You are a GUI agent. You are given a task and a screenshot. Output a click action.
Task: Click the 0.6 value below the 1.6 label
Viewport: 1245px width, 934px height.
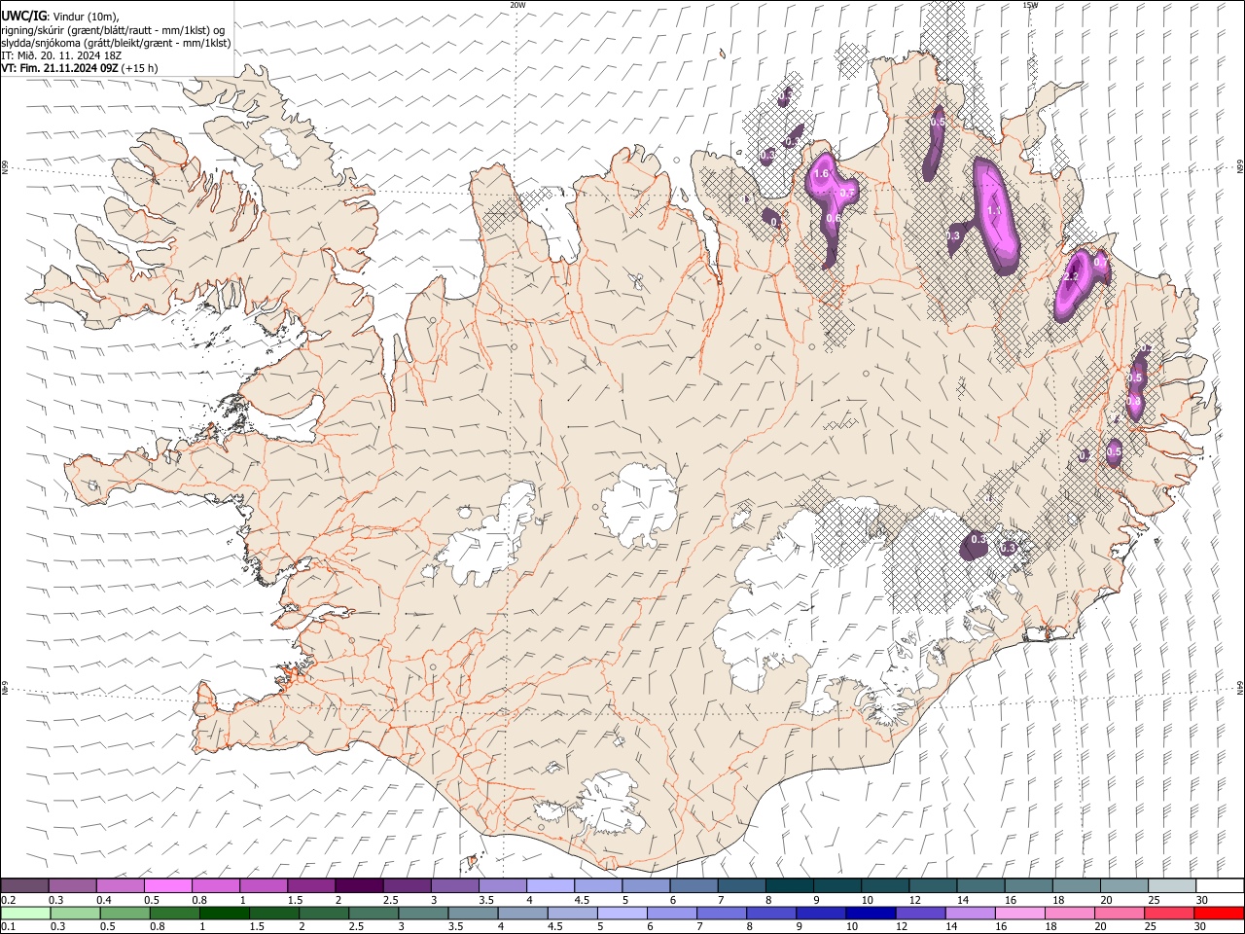[833, 219]
